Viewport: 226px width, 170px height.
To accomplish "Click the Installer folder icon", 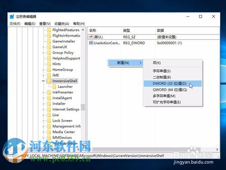I will 49,104.
